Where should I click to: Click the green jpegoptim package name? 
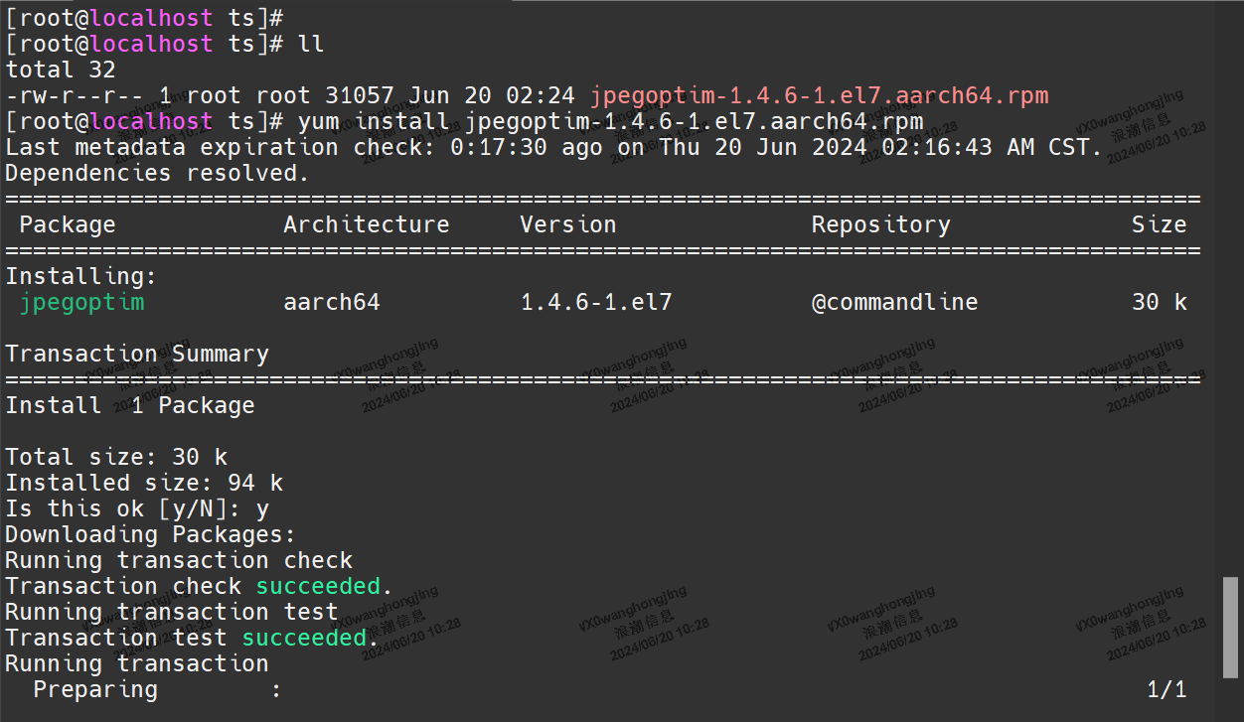coord(81,302)
